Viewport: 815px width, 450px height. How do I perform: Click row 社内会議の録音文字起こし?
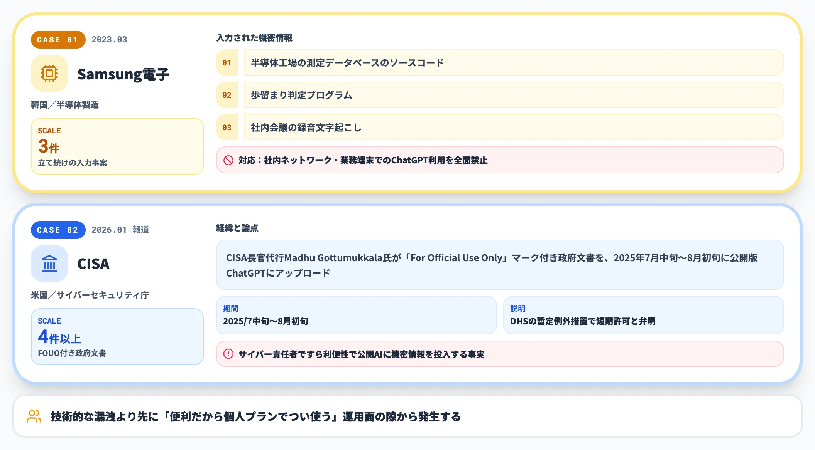click(514, 128)
